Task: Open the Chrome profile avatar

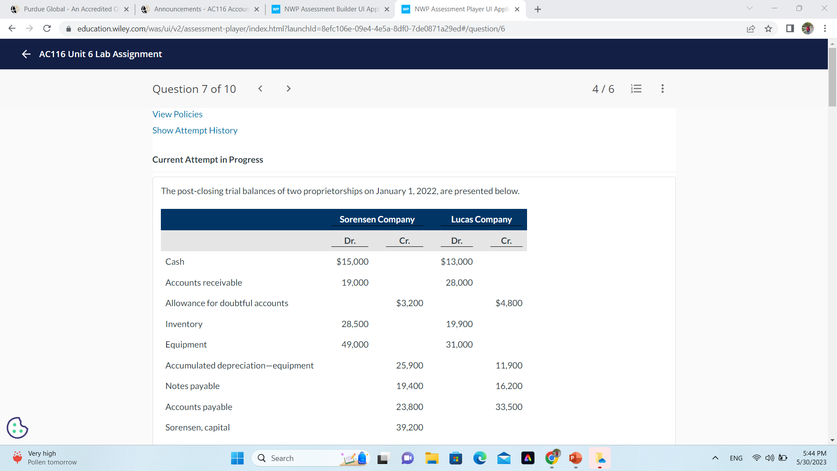Action: coord(807,28)
